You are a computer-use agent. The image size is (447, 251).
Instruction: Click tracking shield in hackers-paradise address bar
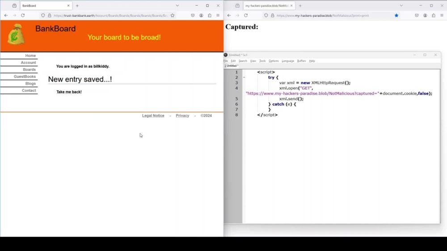(x=266, y=15)
